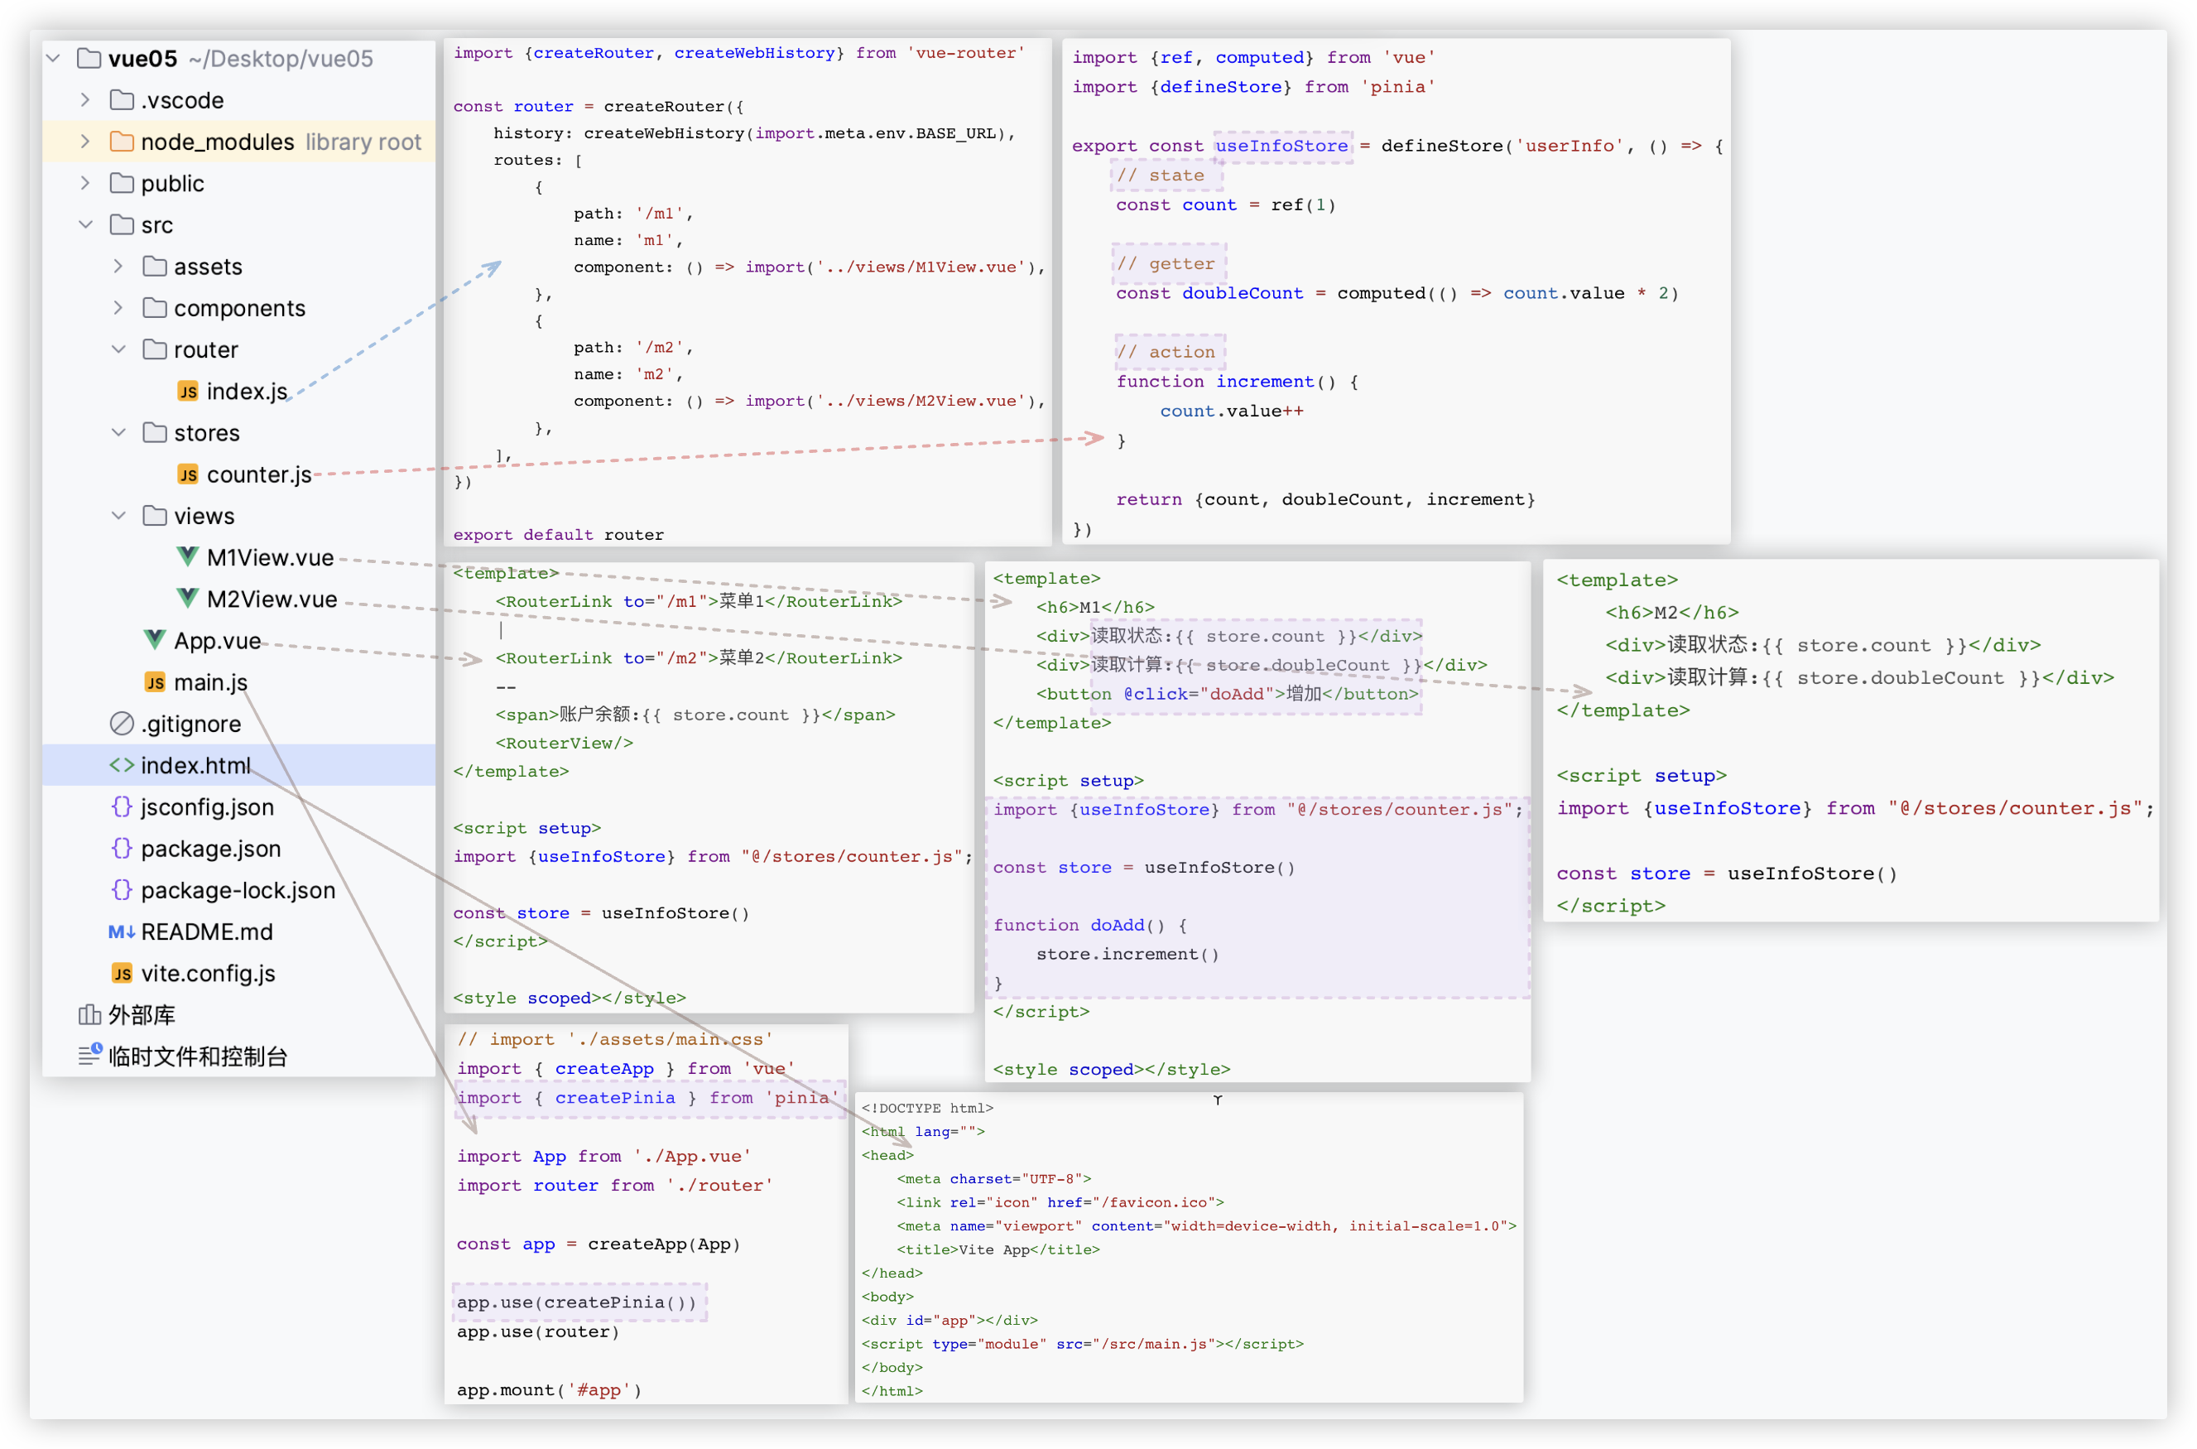Collapse the views folder
2197x1449 pixels.
click(x=118, y=516)
